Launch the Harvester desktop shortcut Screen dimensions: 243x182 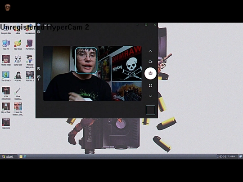pyautogui.click(x=6, y=124)
